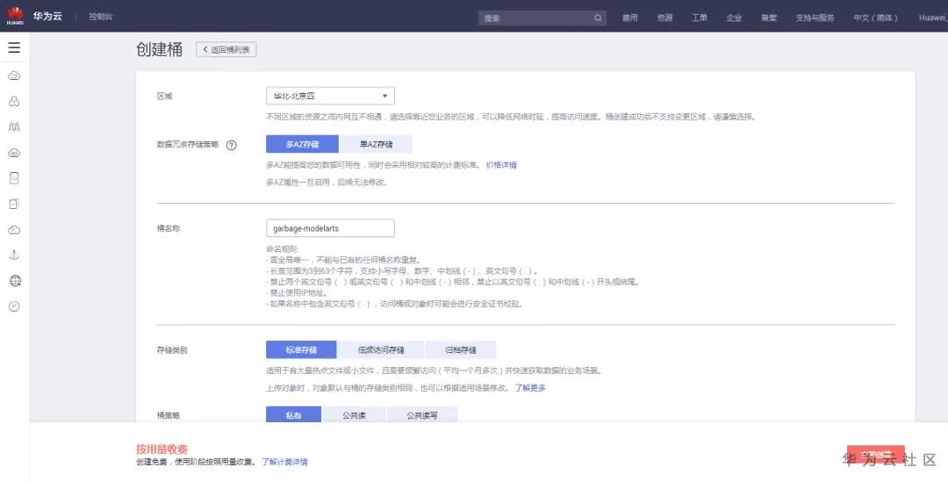Viewport: 948px width, 482px height.
Task: Open the 中文(简体) language menu
Action: (875, 18)
